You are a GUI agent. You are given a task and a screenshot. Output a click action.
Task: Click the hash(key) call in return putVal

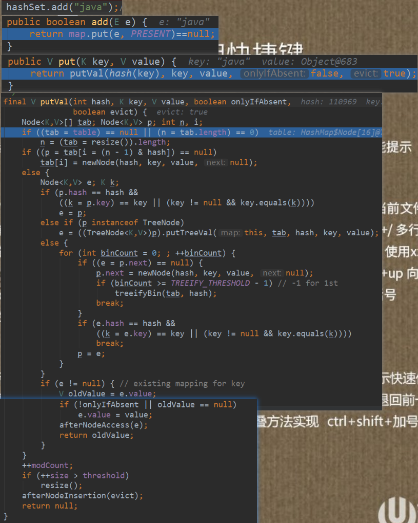point(134,73)
